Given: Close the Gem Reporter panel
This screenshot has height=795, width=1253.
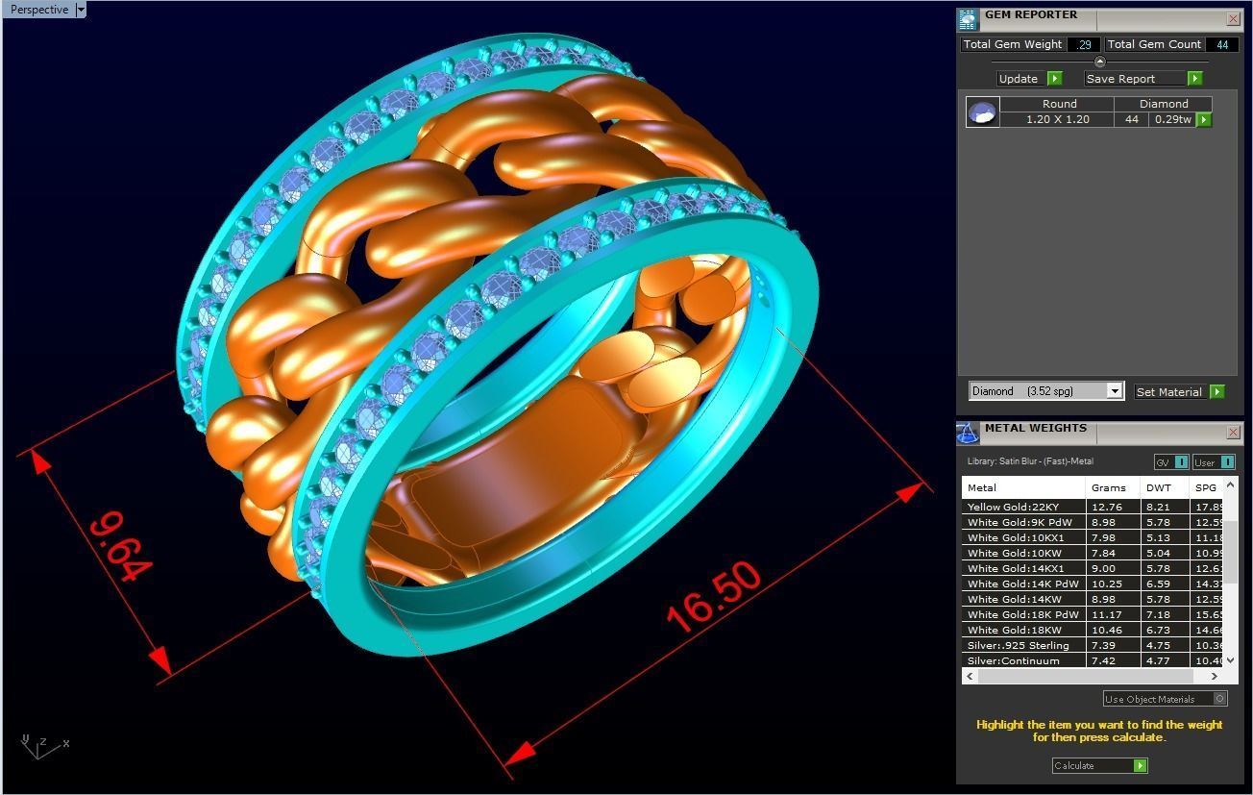Looking at the screenshot, I should 1233,18.
